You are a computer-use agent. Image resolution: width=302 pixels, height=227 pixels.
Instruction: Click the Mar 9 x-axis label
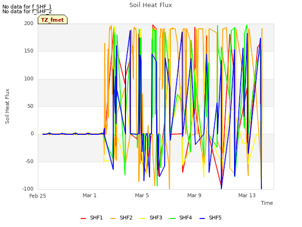tap(194, 195)
